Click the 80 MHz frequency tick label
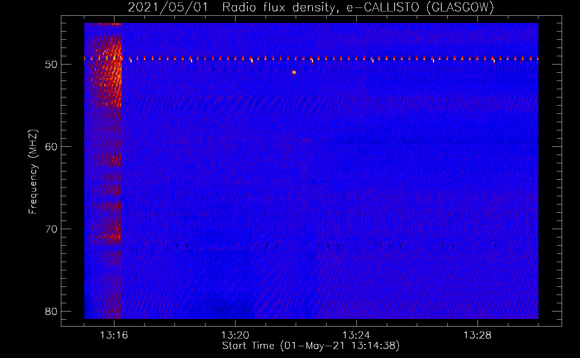 click(x=51, y=311)
